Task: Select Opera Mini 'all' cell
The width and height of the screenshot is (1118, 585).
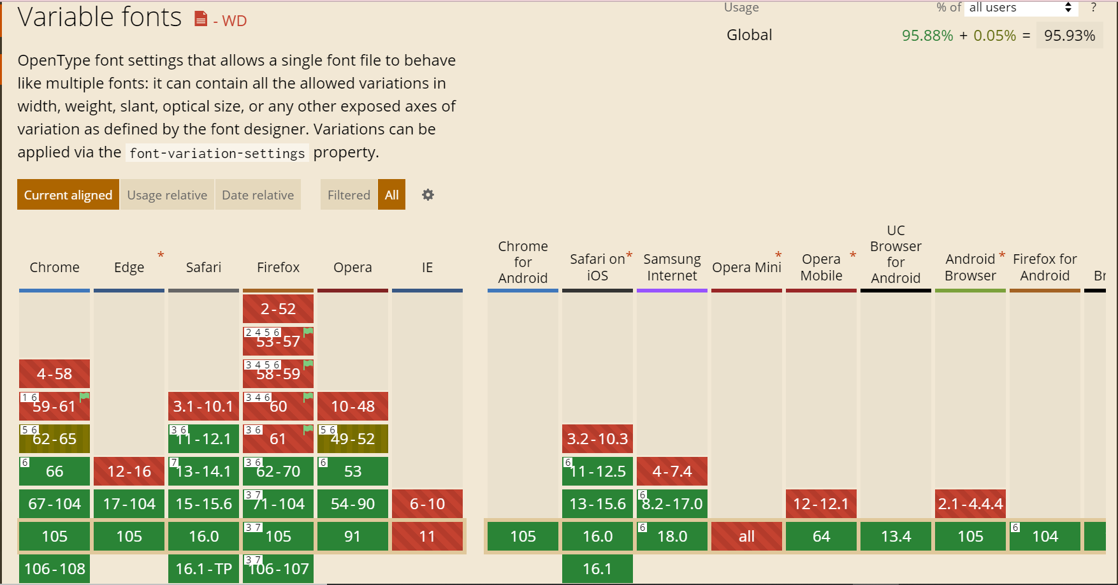Action: 747,537
